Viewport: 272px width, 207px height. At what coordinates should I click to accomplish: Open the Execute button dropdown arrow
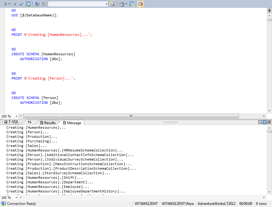(x=9, y=4)
